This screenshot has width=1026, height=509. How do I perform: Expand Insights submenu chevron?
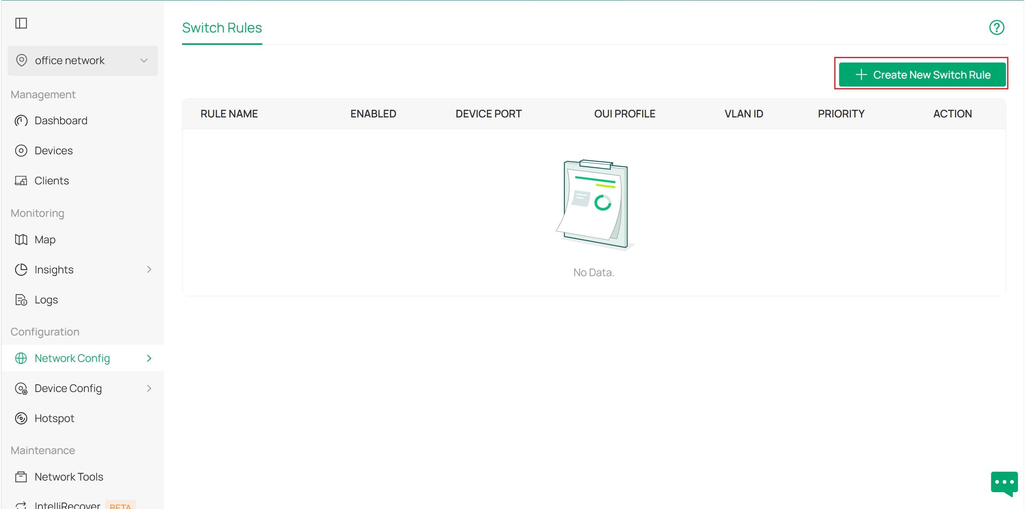point(149,269)
